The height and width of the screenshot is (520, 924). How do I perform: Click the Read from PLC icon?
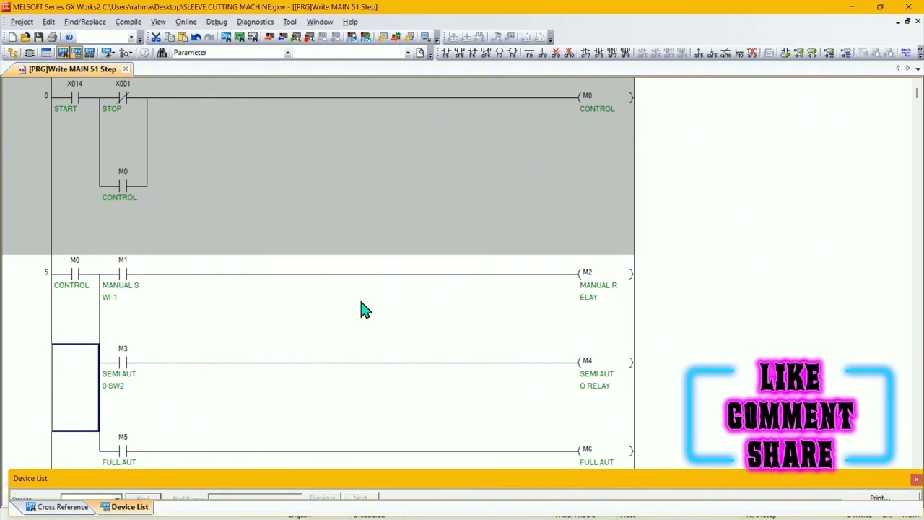click(x=282, y=37)
